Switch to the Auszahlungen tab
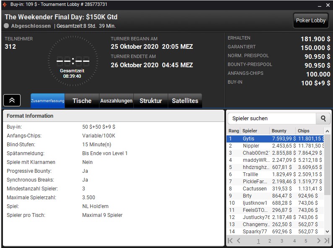The width and height of the screenshot is (333, 248). pos(116,101)
